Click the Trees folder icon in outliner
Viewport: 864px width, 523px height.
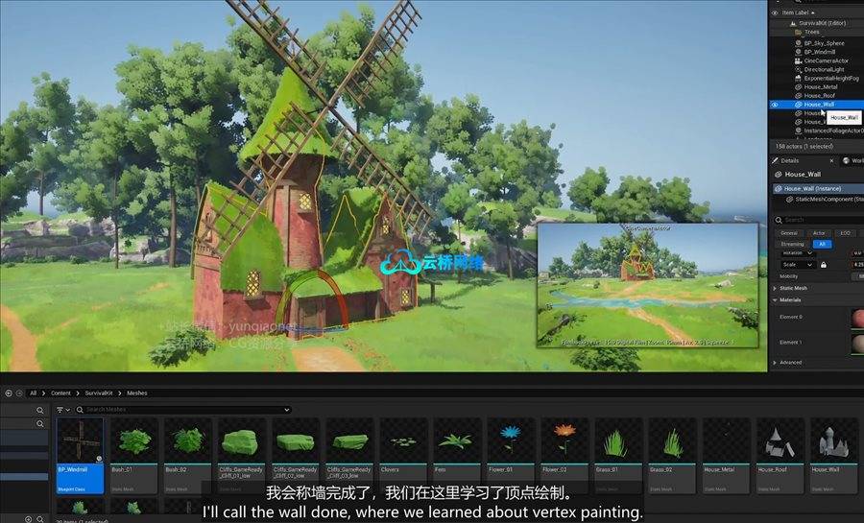coord(799,32)
